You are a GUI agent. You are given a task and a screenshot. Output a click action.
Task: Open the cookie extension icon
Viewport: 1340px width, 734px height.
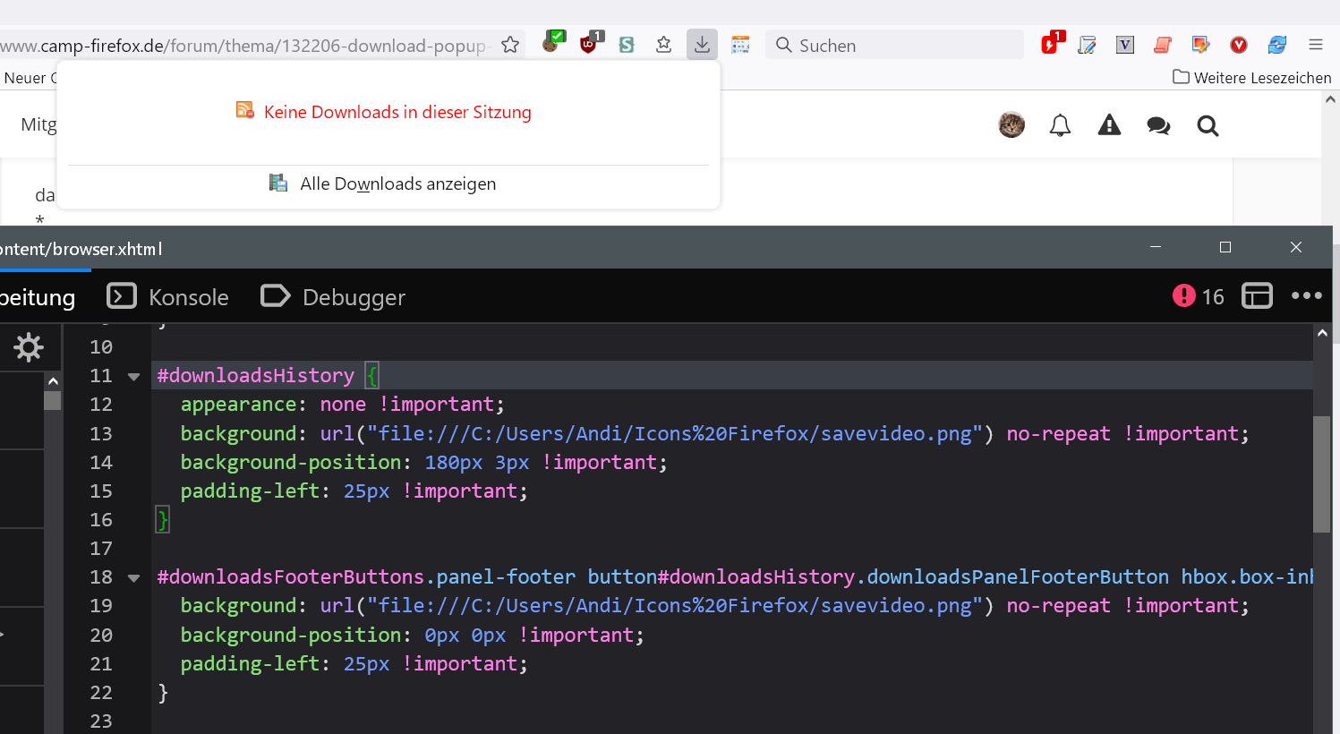(552, 43)
